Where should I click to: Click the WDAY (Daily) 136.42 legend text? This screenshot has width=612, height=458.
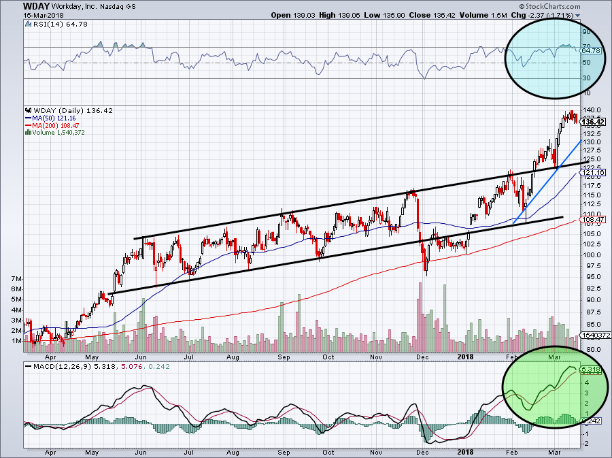(73, 110)
